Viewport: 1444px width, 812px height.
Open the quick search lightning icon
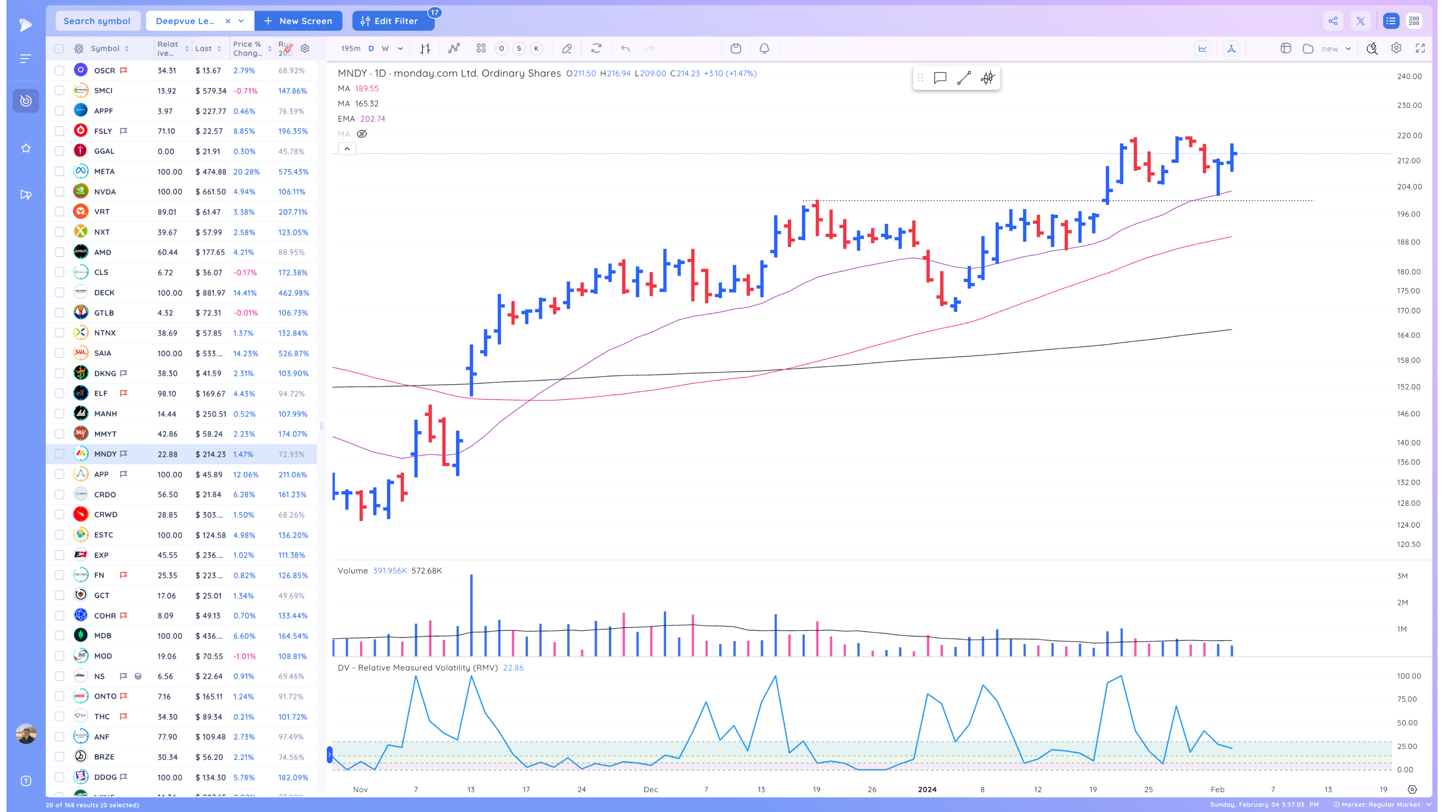point(1372,49)
